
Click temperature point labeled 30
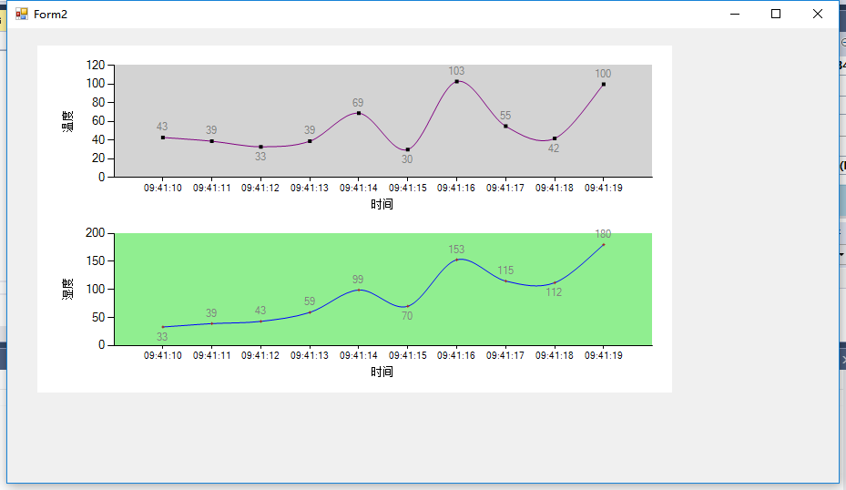click(x=407, y=149)
